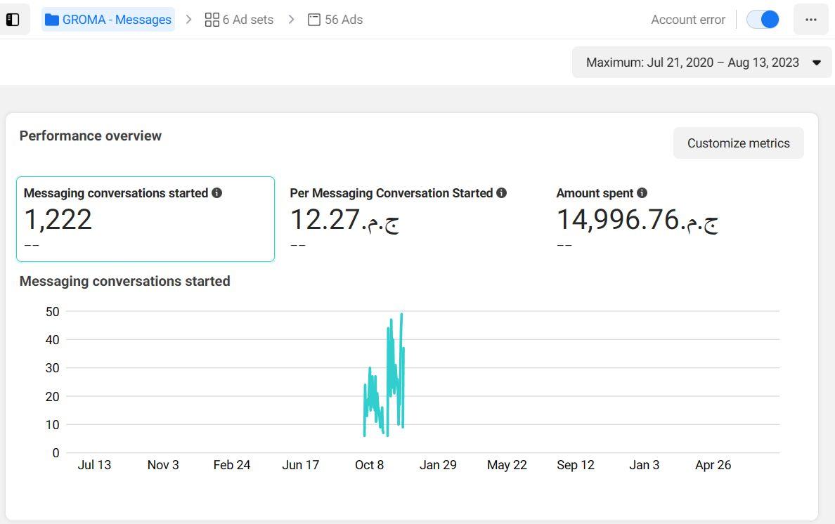Click the date range dropdown arrow
Viewport: 835px width, 524px height.
click(817, 63)
